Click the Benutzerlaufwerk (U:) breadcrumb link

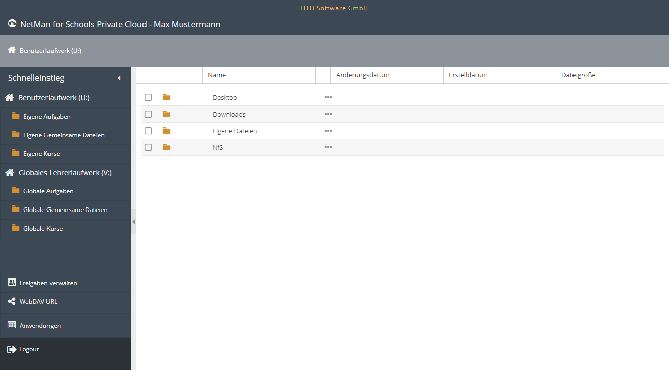[51, 51]
